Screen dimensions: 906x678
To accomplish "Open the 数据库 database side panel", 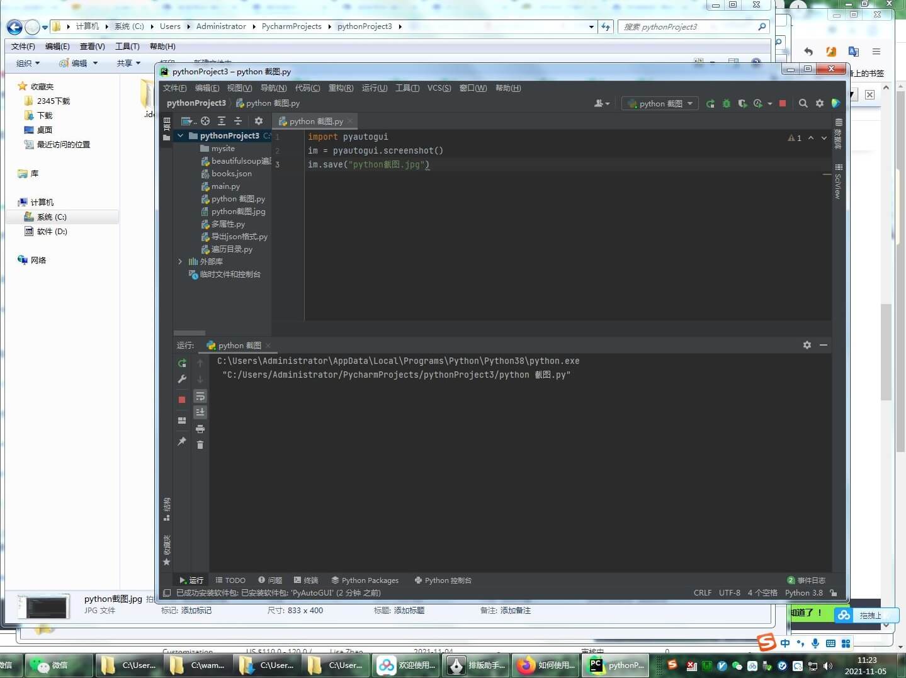I will click(x=838, y=133).
